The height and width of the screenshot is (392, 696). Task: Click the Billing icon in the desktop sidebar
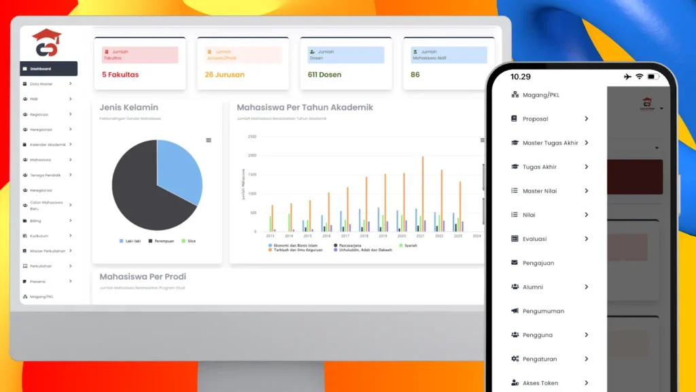pos(25,220)
